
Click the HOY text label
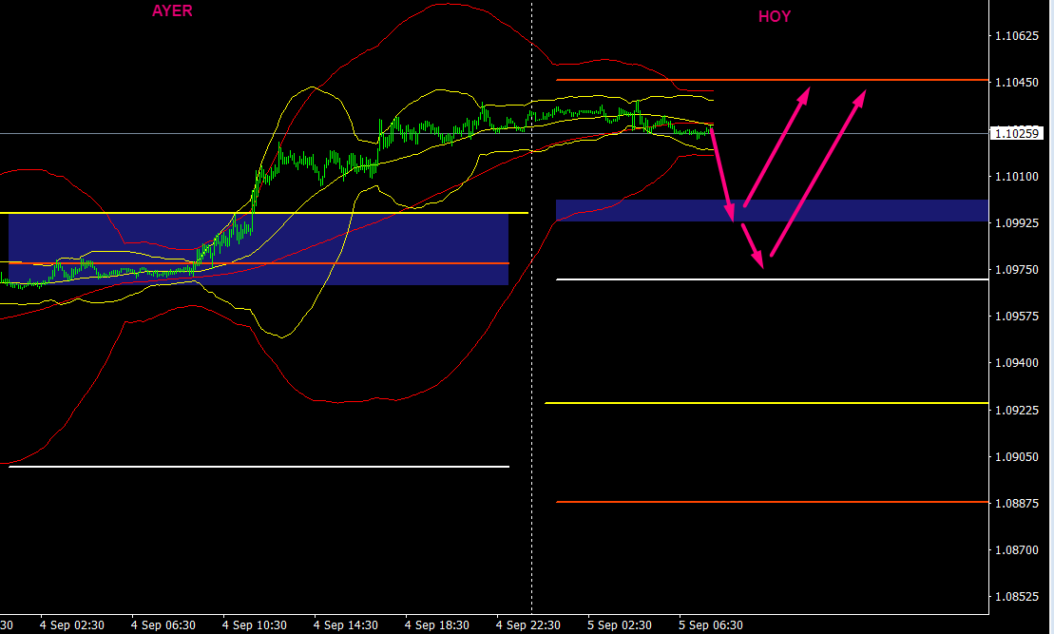[774, 16]
